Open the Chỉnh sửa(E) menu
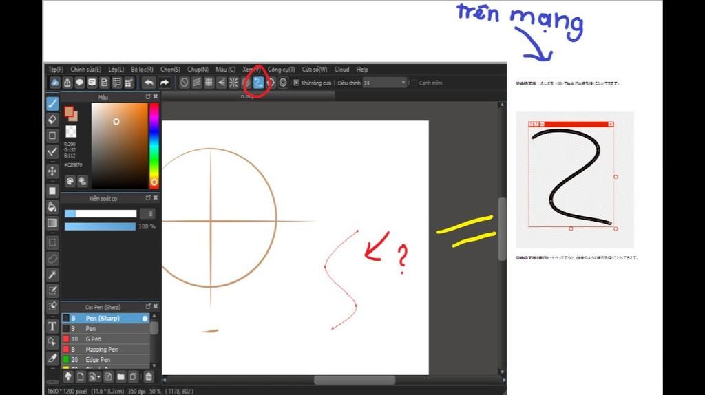The height and width of the screenshot is (395, 705). coord(85,70)
